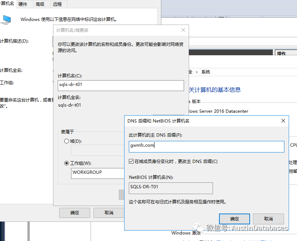Click the computer name field sqls-dr-t01

[x=121, y=86]
